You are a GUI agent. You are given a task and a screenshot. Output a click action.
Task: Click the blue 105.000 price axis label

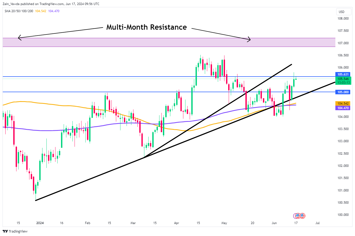tap(343, 92)
